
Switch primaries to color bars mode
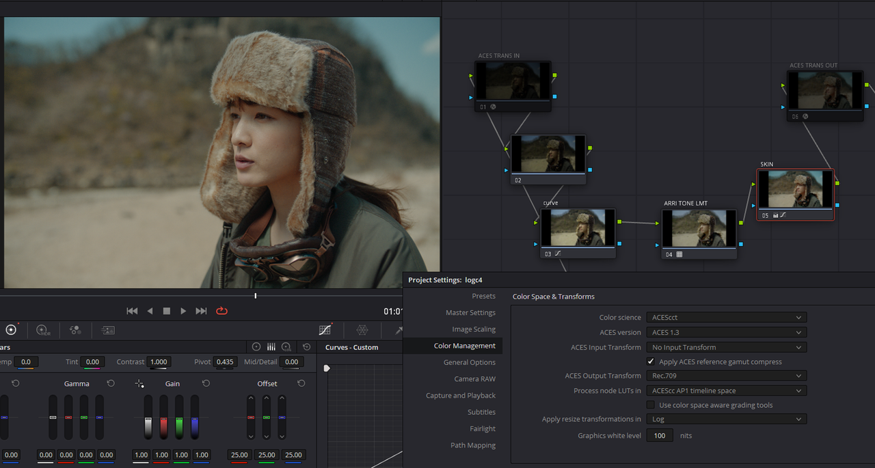(x=271, y=347)
